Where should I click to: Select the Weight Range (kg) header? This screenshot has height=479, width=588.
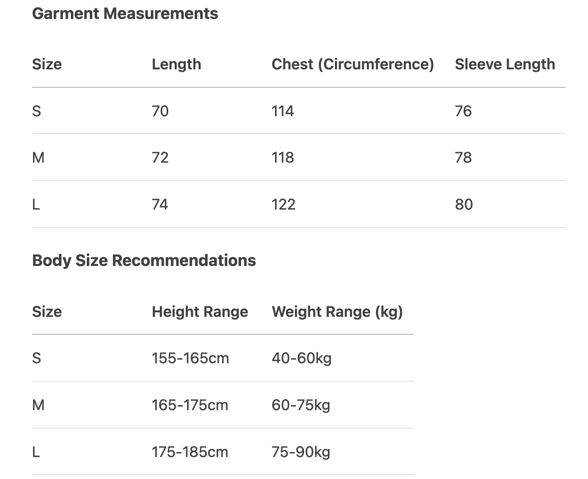(x=337, y=312)
